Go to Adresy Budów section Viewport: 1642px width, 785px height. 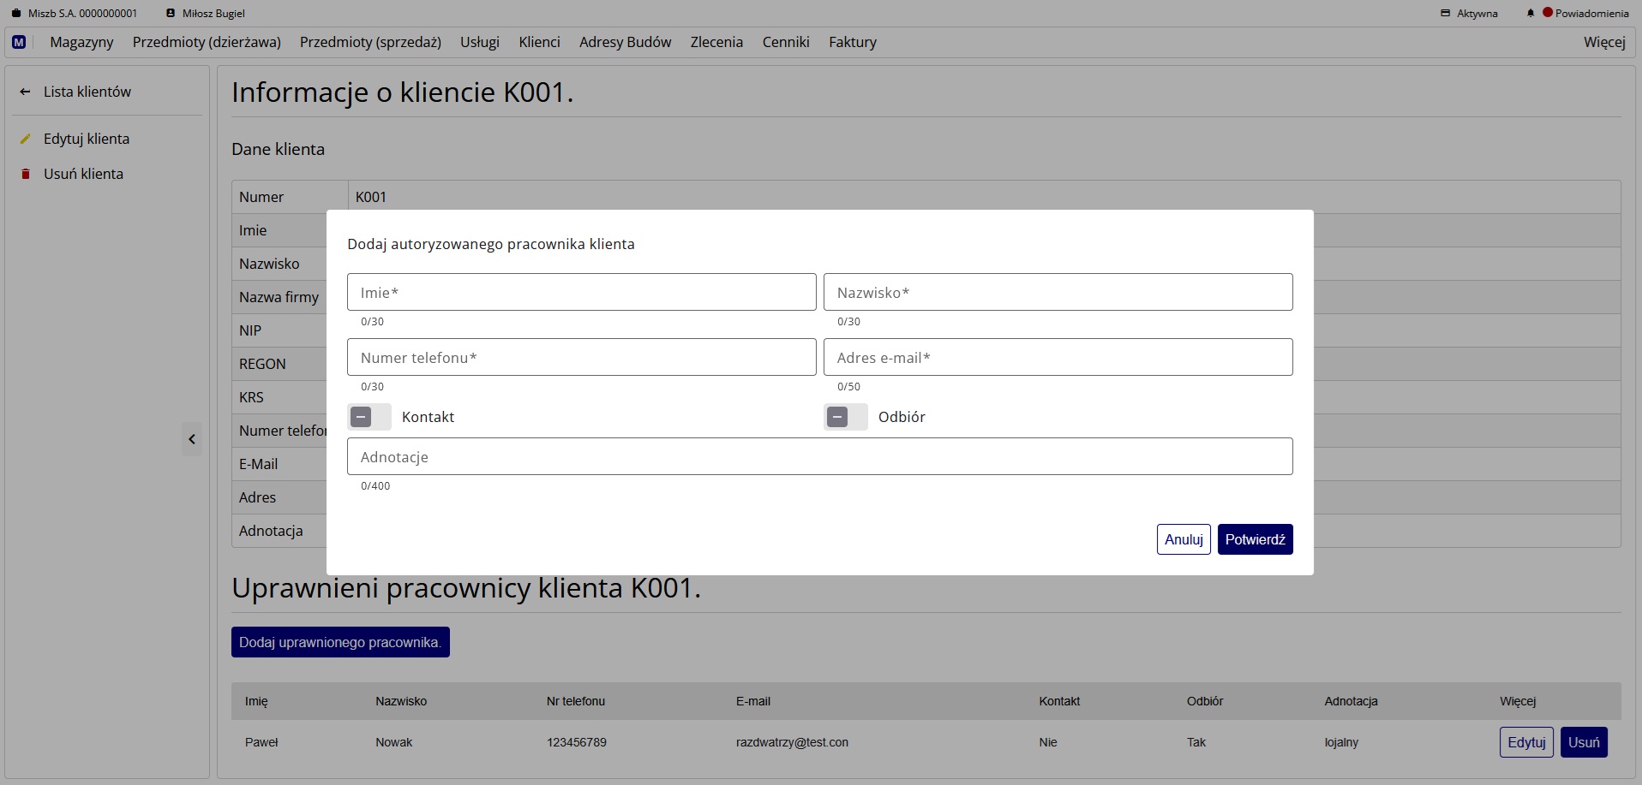[x=625, y=42]
